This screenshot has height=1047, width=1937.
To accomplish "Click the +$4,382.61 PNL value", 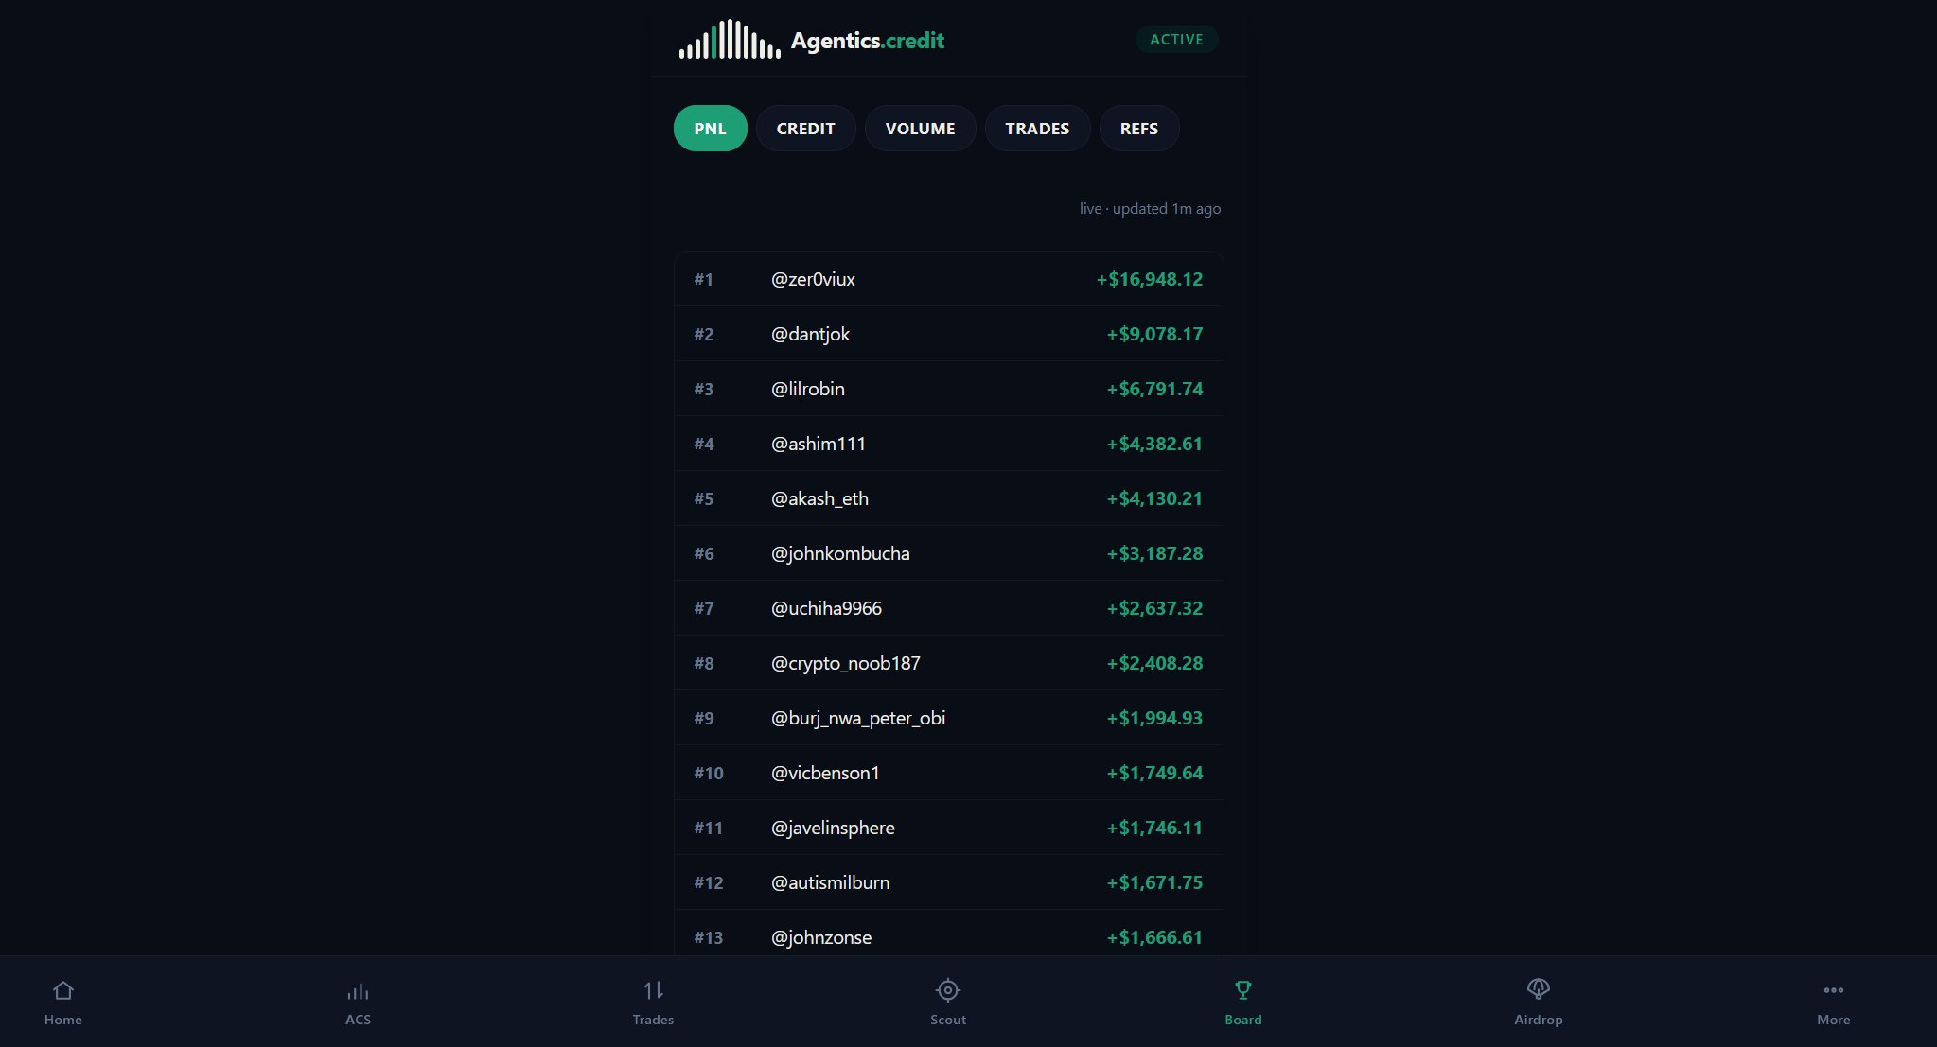I will coord(1154,444).
